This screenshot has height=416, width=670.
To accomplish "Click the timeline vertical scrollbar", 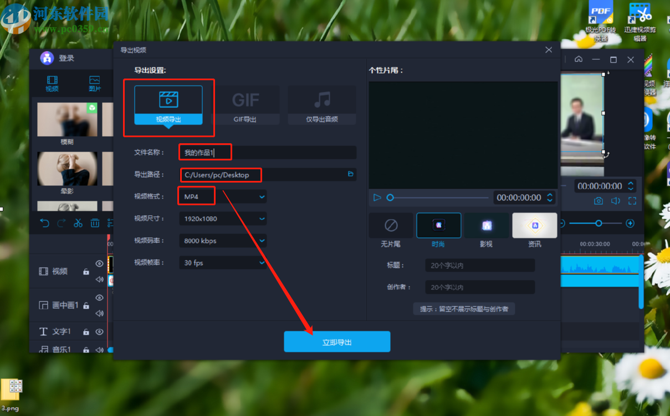I will point(641,281).
